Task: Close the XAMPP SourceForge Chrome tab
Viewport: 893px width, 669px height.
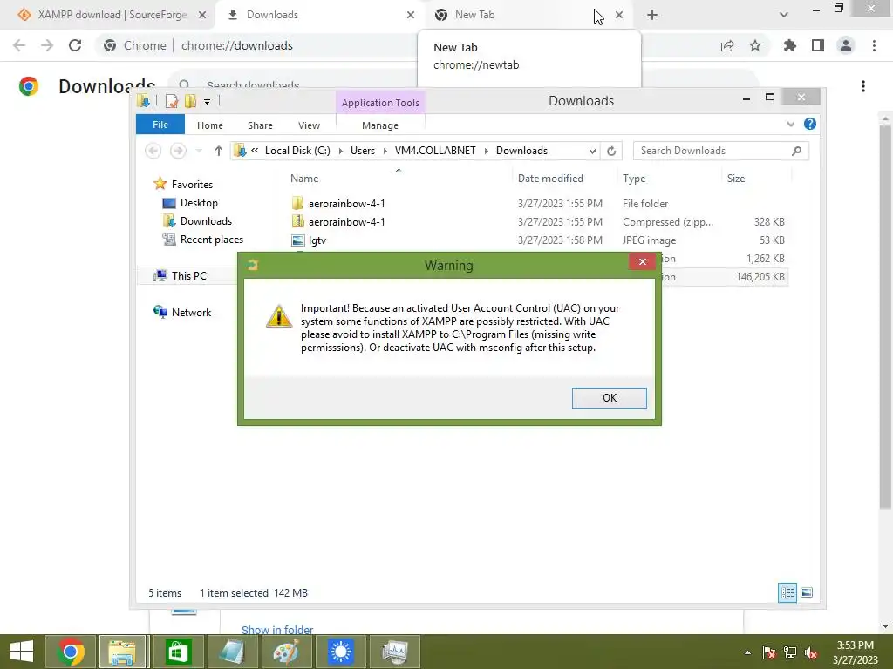Action: (x=202, y=15)
